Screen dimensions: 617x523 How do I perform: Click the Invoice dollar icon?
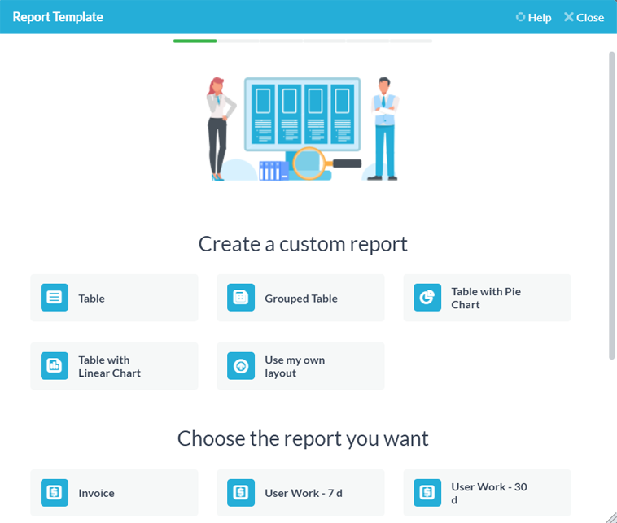click(x=55, y=493)
